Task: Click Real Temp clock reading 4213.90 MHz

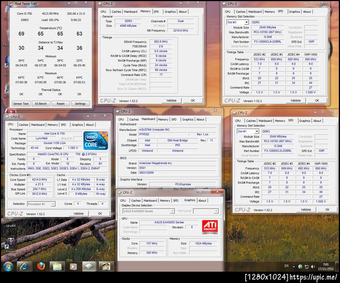Action: click(50, 14)
